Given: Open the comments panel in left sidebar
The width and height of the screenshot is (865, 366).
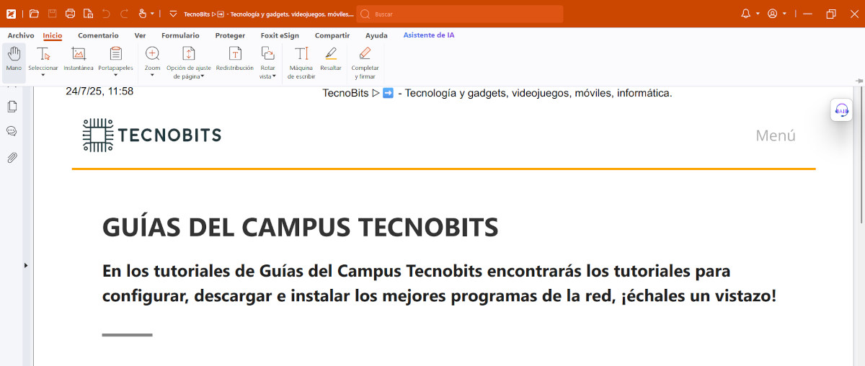Looking at the screenshot, I should (x=12, y=131).
